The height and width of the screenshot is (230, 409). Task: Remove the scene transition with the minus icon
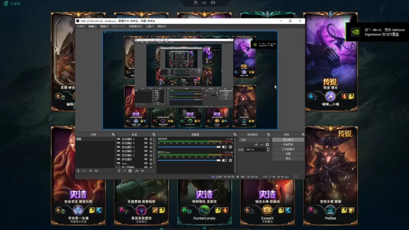click(x=262, y=145)
